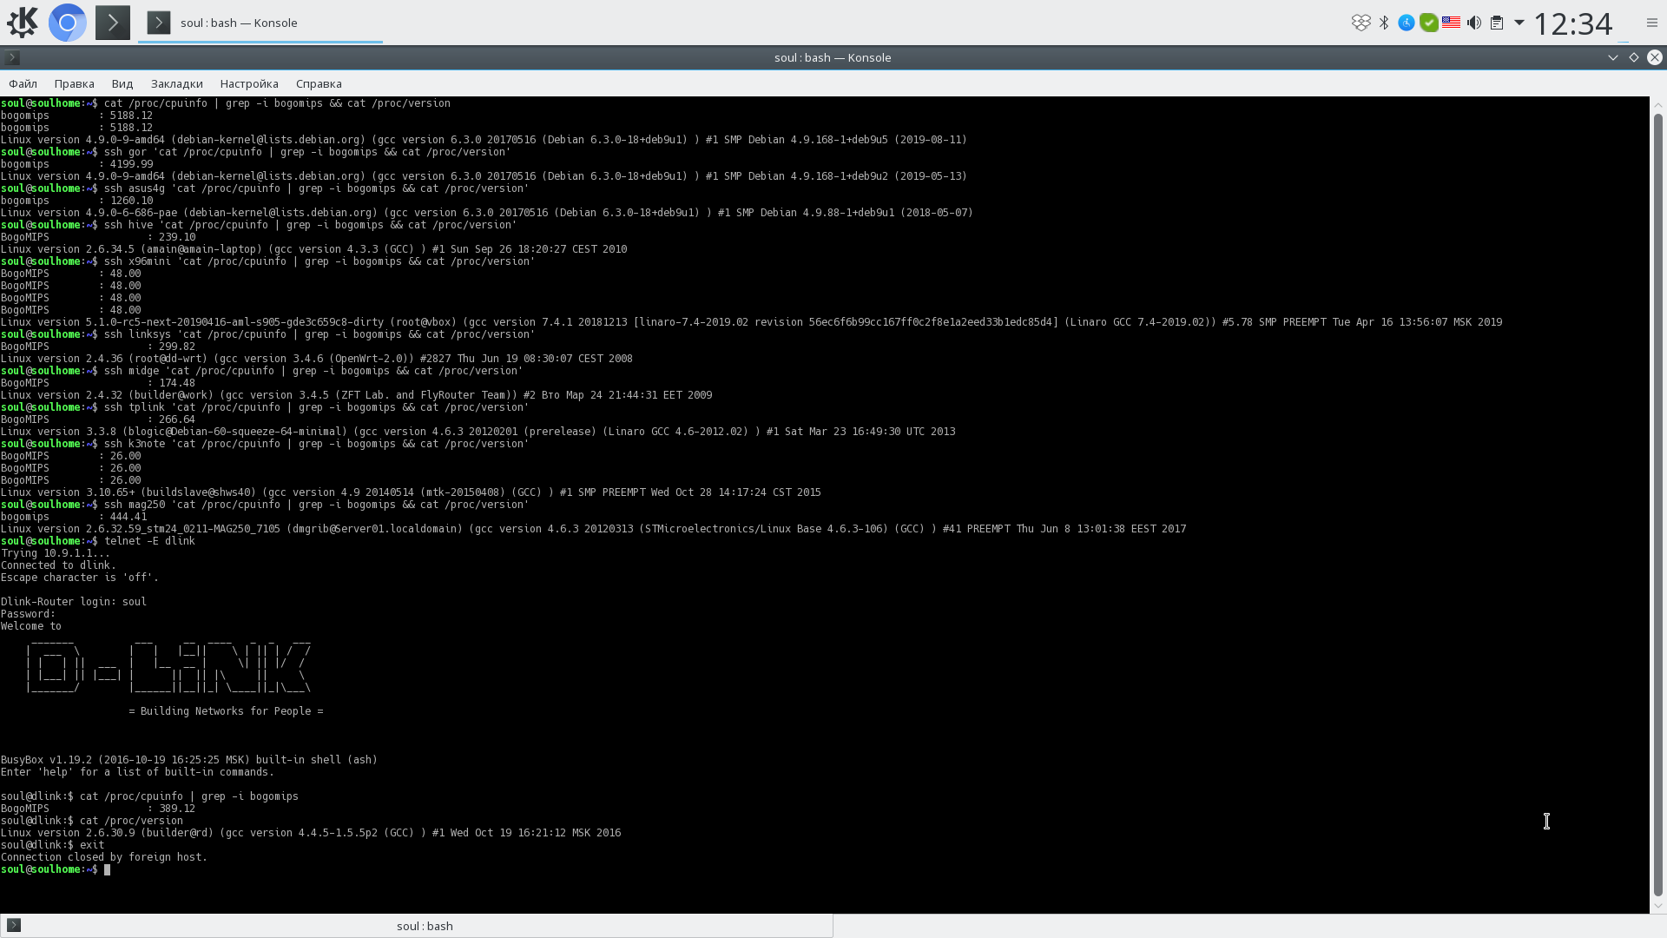Screen dimensions: 1667x938
Task: Click the green checkmark tray icon
Action: (x=1428, y=23)
